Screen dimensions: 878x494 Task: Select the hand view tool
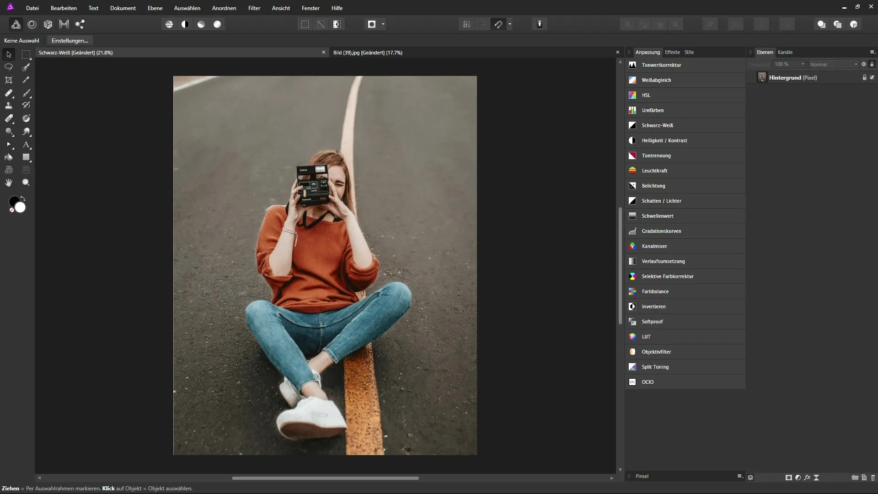[x=9, y=183]
